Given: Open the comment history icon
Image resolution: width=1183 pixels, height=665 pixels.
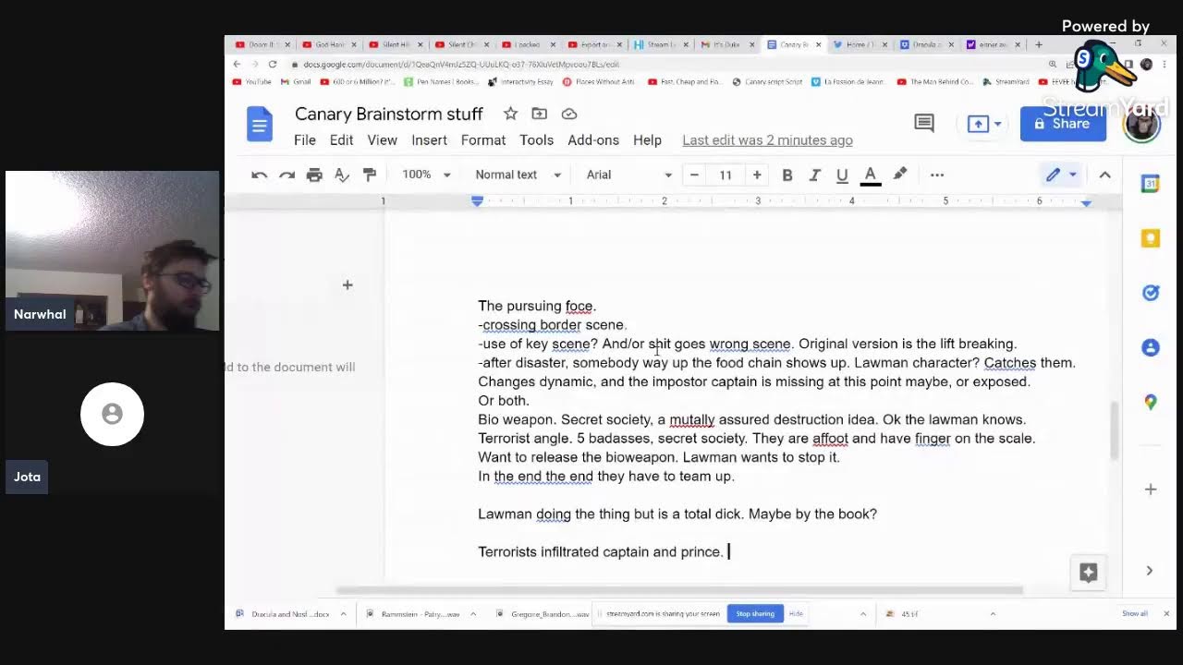Looking at the screenshot, I should point(923,123).
